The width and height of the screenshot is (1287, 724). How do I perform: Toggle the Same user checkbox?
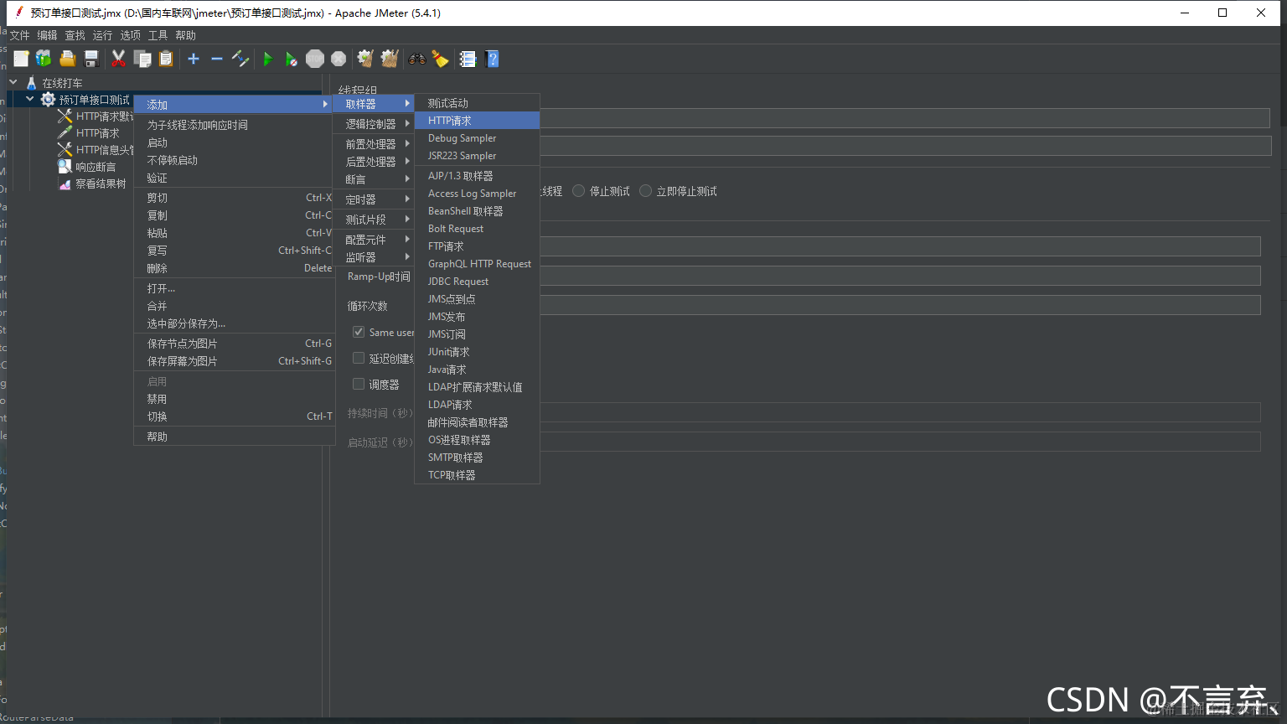pos(359,332)
